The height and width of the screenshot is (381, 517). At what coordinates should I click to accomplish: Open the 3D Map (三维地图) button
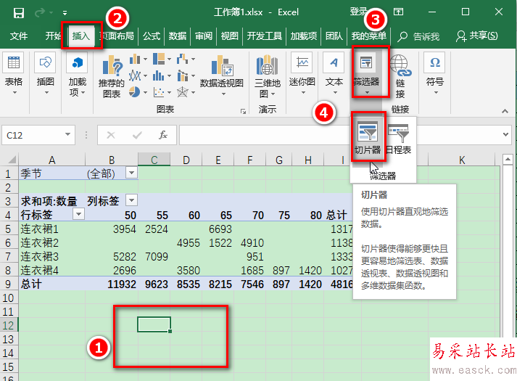[267, 76]
